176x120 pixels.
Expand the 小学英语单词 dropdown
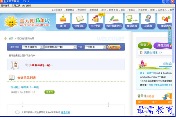tap(41, 47)
